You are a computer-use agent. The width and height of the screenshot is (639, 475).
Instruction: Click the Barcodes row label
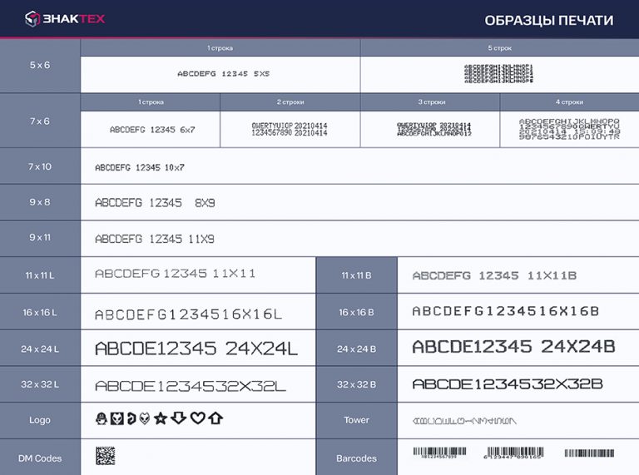click(357, 458)
